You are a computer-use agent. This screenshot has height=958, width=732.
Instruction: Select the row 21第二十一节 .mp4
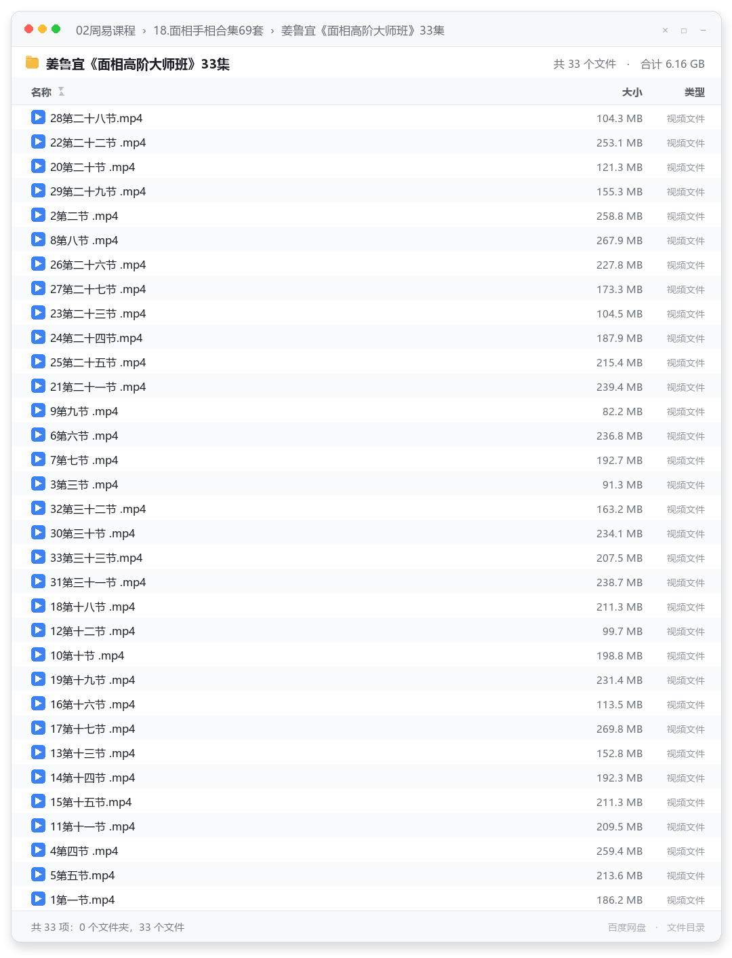pos(366,387)
